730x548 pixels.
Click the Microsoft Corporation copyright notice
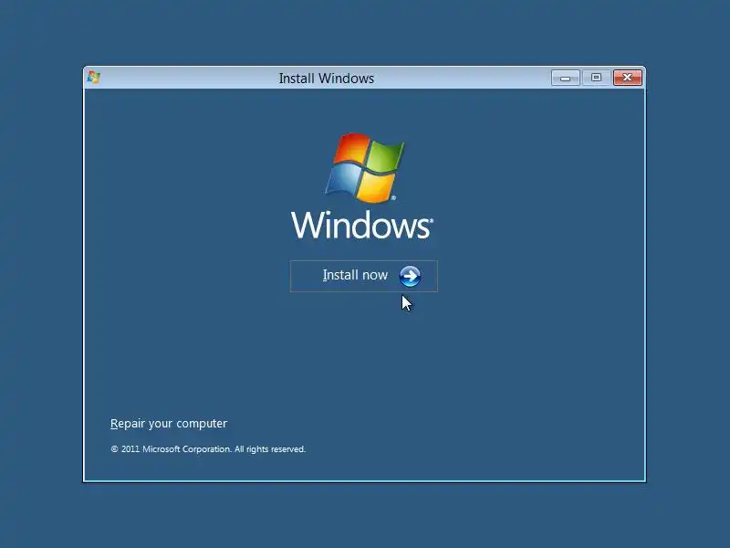[208, 449]
